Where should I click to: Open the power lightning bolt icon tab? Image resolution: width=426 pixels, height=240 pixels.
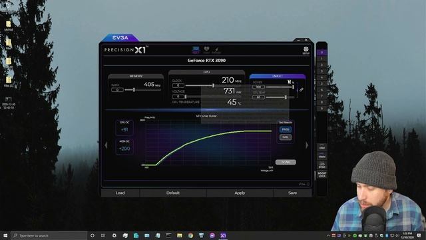pos(216,50)
